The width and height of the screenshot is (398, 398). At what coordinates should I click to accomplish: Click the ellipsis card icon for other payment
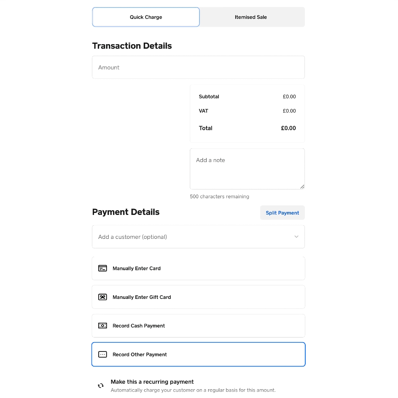coord(103,354)
